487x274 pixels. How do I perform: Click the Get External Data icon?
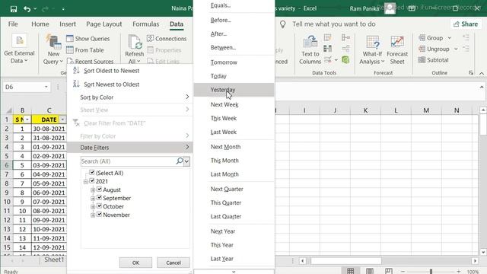[x=19, y=41]
